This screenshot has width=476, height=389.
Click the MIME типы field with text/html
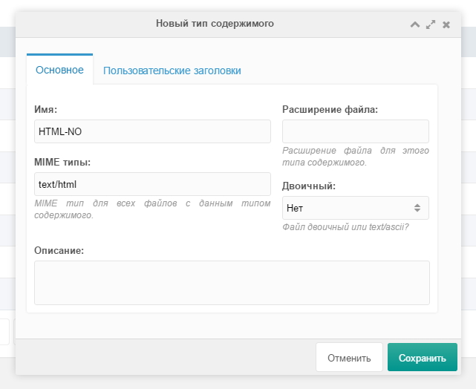coord(152,184)
